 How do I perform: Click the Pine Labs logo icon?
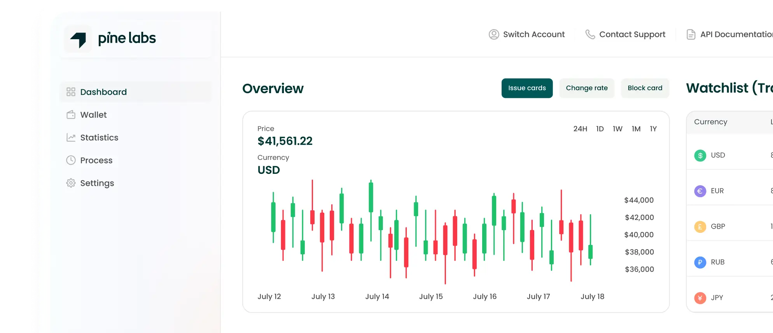pyautogui.click(x=78, y=39)
